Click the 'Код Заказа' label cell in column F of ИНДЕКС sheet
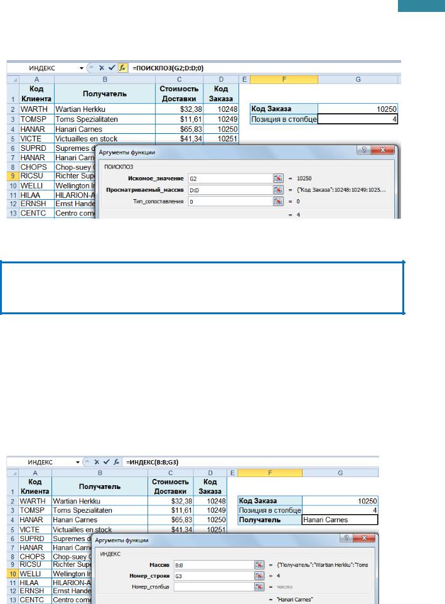This screenshot has width=445, height=604. (270, 501)
